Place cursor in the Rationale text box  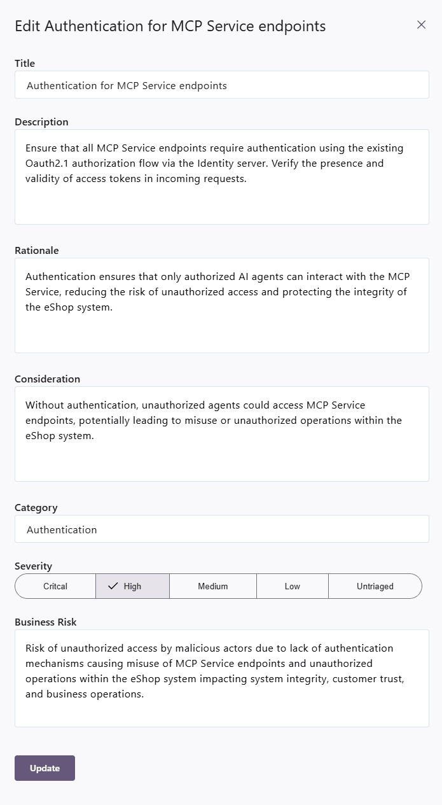221,305
